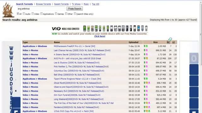Sort results by LE leechers column
The width and height of the screenshot is (202, 113).
(174, 42)
